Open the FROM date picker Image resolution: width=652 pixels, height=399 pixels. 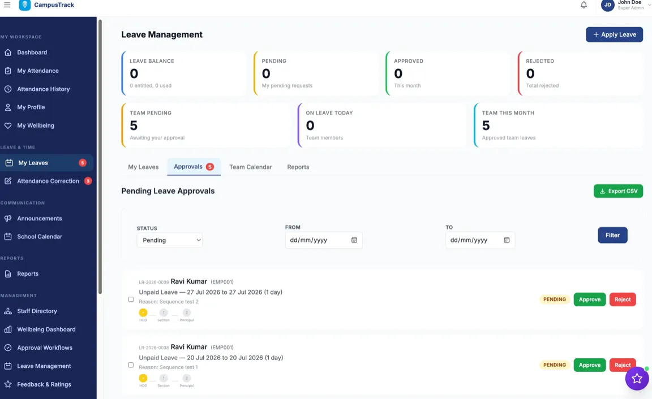354,240
